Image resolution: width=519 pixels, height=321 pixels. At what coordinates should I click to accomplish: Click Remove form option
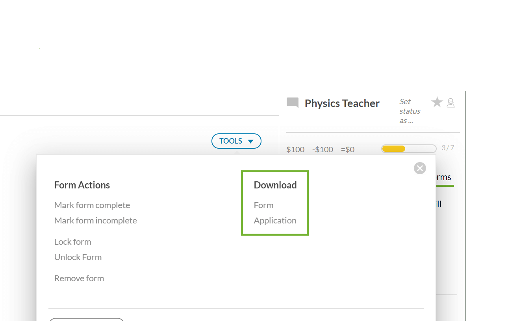pyautogui.click(x=79, y=278)
